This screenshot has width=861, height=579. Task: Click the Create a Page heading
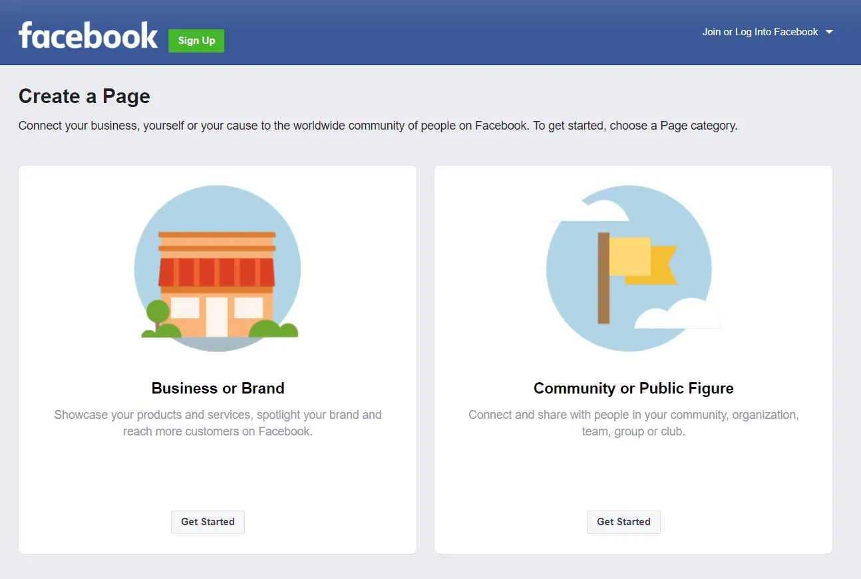pyautogui.click(x=85, y=96)
